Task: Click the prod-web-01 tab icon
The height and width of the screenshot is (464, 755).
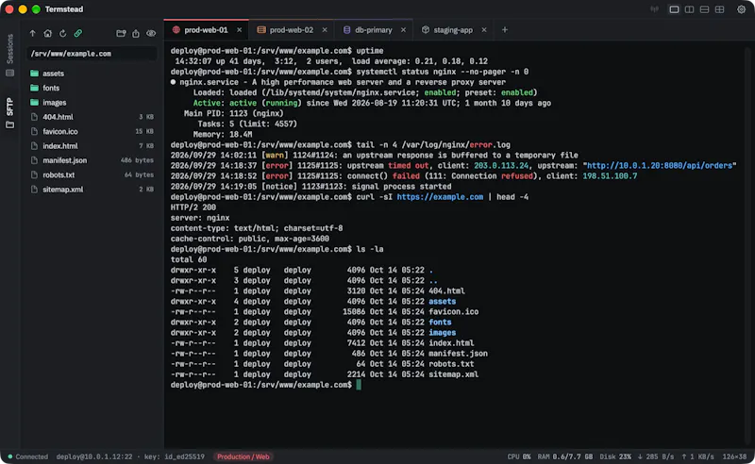Action: 176,30
